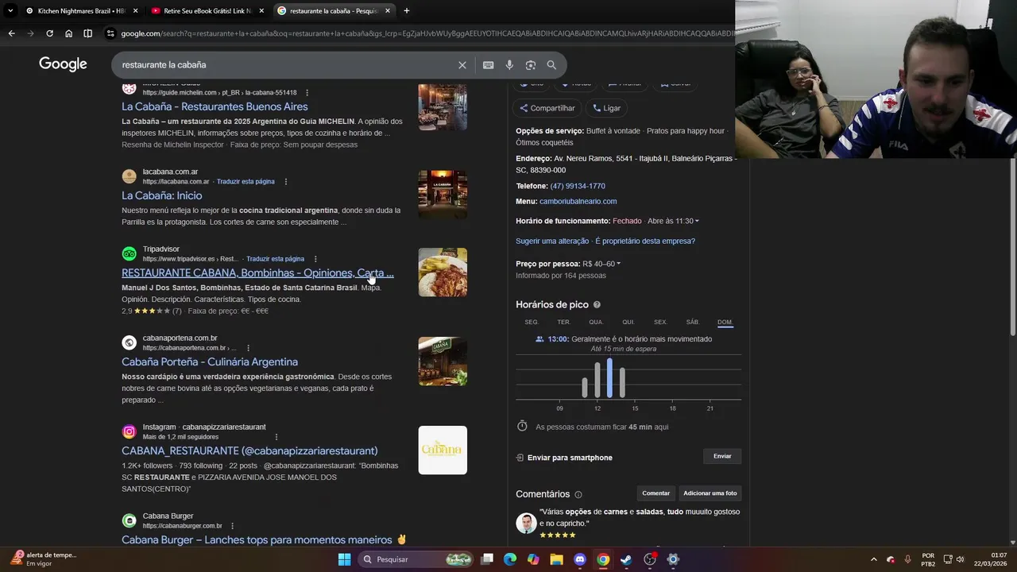Open Cabaña Porteña - Culinária Argentina link
The image size is (1017, 572).
tap(210, 361)
